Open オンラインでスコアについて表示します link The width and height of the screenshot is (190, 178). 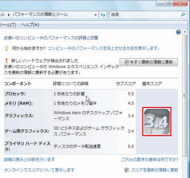pyautogui.click(x=39, y=170)
